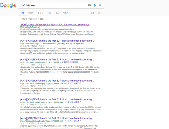169x129 pixels.
Task: Click the result count text '검색결과 약 23,500개'
Action: 29,19
